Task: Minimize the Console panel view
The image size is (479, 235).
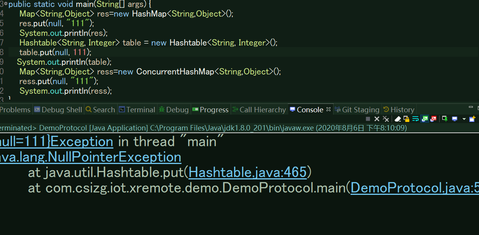Action: [x=470, y=107]
